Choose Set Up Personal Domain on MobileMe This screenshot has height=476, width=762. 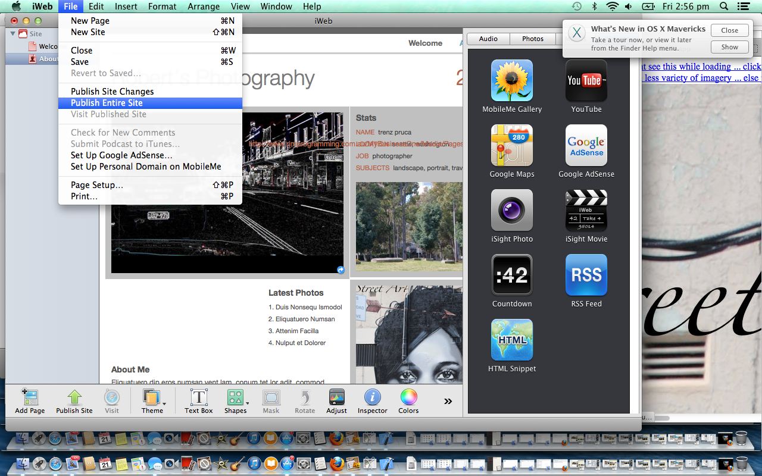[150, 167]
